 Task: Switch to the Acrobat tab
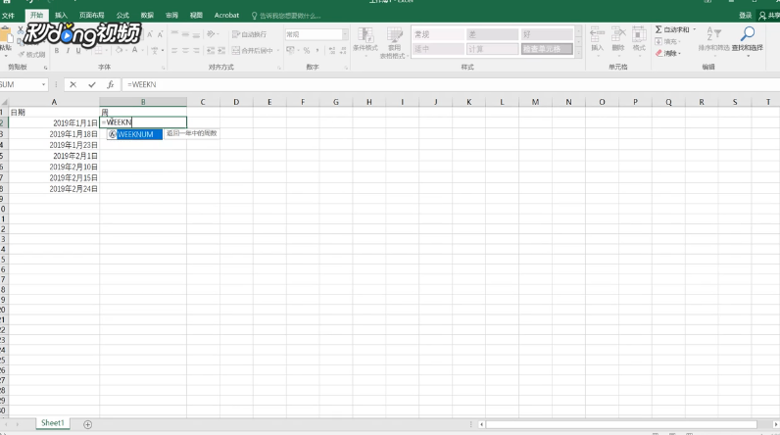point(226,16)
